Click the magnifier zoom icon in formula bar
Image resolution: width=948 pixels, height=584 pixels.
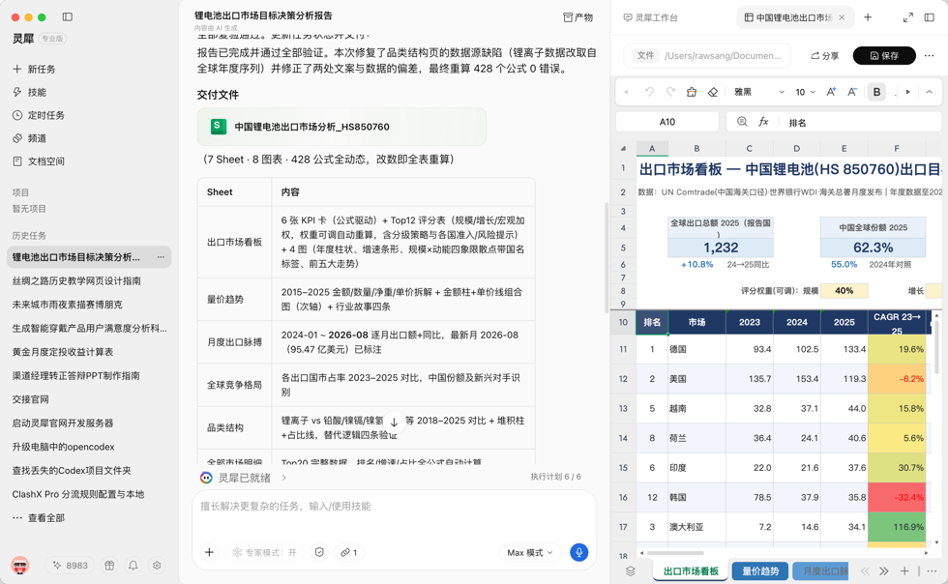point(742,122)
